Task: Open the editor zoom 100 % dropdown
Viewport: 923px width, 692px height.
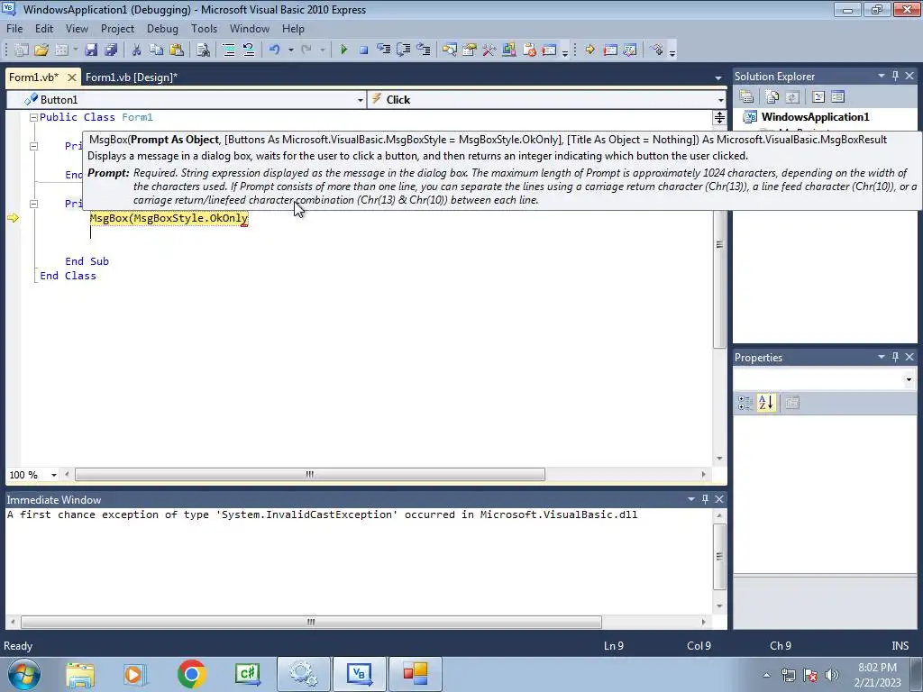Action: [53, 475]
